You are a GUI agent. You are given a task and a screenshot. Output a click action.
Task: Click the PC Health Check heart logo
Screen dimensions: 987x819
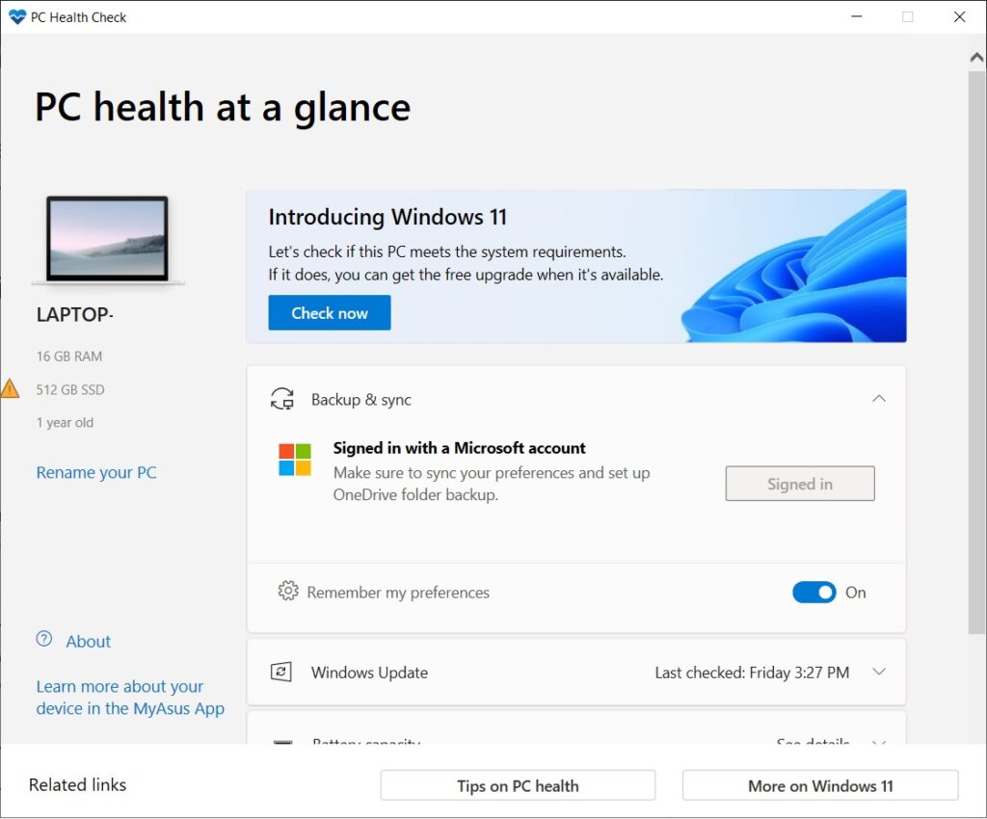tap(16, 16)
